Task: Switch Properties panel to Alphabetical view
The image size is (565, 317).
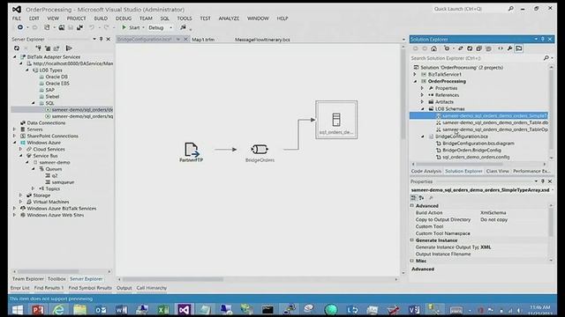Action: (421, 197)
